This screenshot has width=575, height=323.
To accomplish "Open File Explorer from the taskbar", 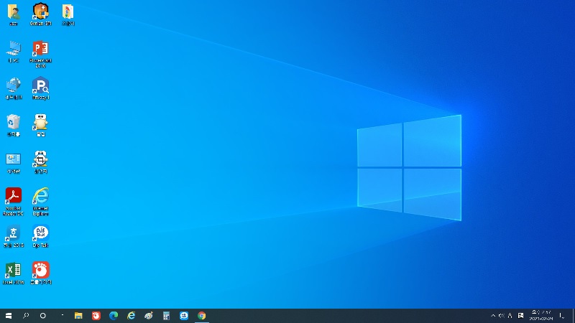I will (78, 315).
